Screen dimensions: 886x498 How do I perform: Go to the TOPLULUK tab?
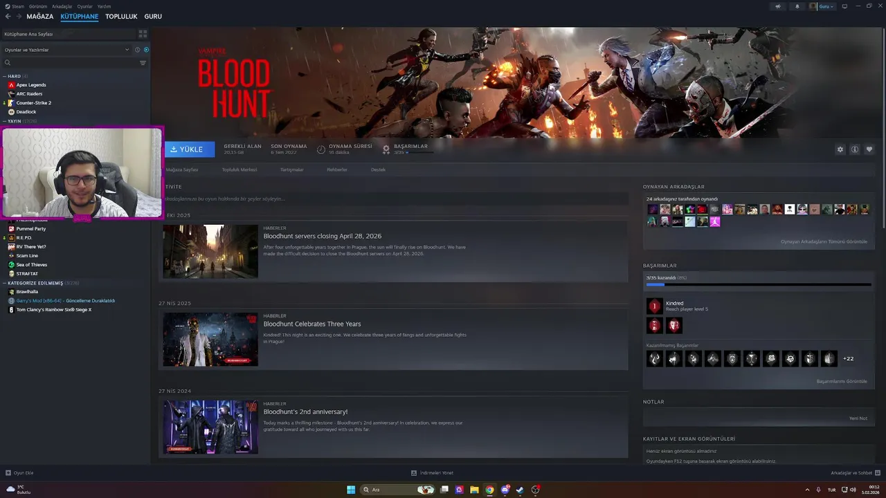121,17
